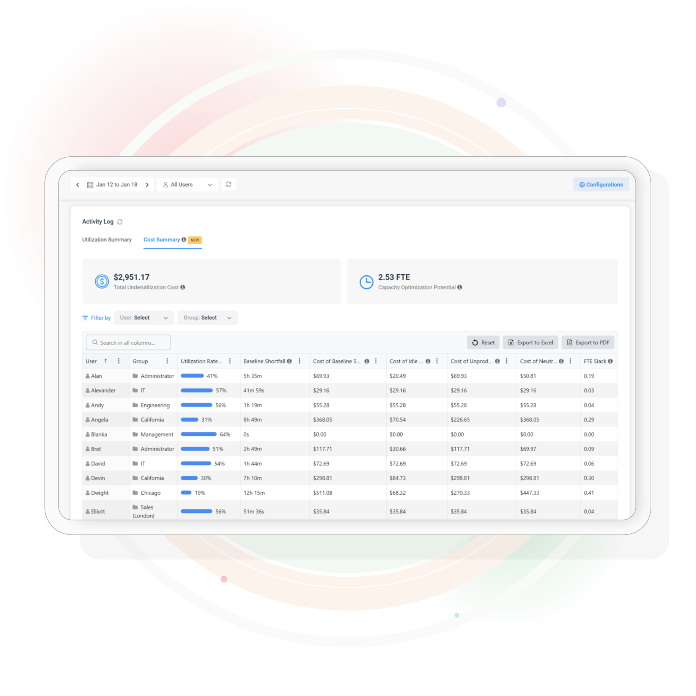
Task: Click the refresh icon beside All Users
Action: point(228,184)
